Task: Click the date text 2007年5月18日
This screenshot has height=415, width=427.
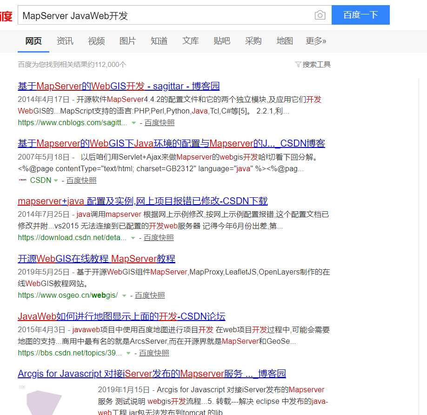Action: 44,157
